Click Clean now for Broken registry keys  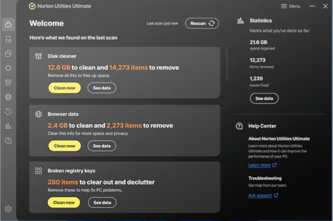[64, 202]
